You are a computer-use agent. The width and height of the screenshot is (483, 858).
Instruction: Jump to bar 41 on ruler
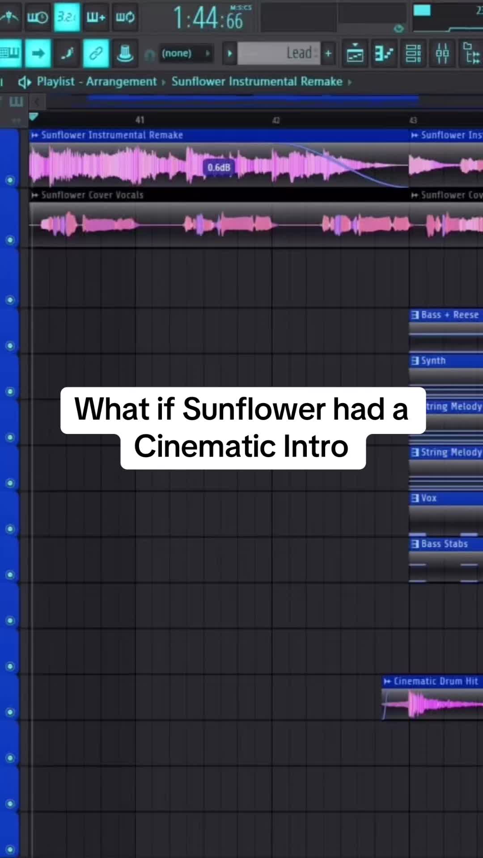click(x=140, y=120)
